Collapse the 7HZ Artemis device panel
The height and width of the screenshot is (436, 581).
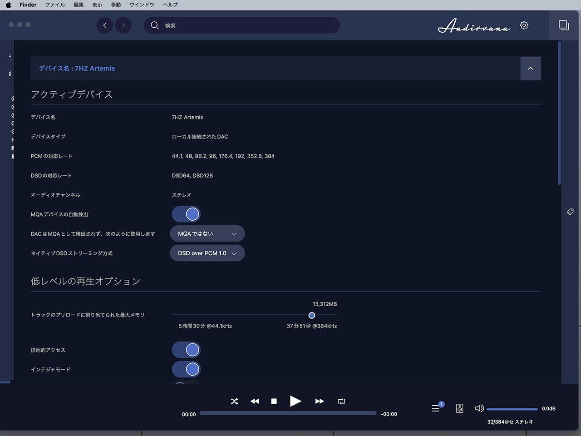pyautogui.click(x=531, y=69)
